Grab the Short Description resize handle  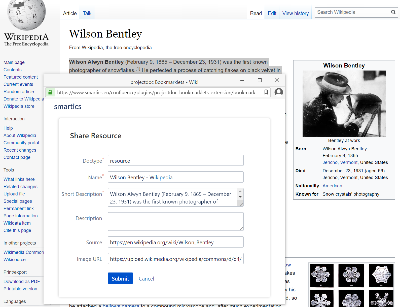241,204
